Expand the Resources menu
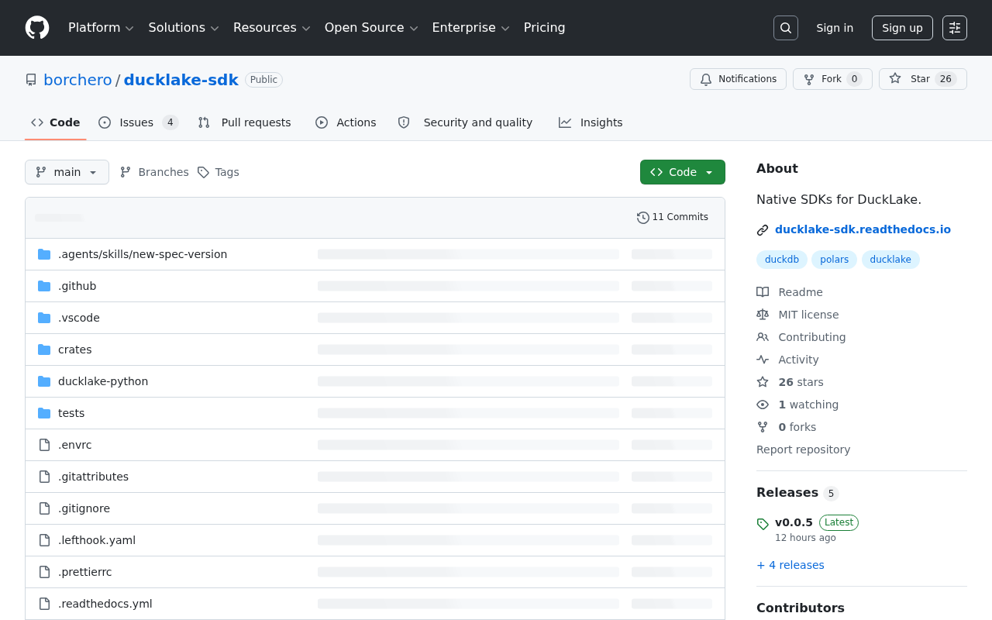Viewport: 992px width, 620px height. click(x=272, y=28)
